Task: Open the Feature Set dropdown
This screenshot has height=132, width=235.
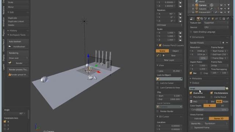Action: coord(216,23)
